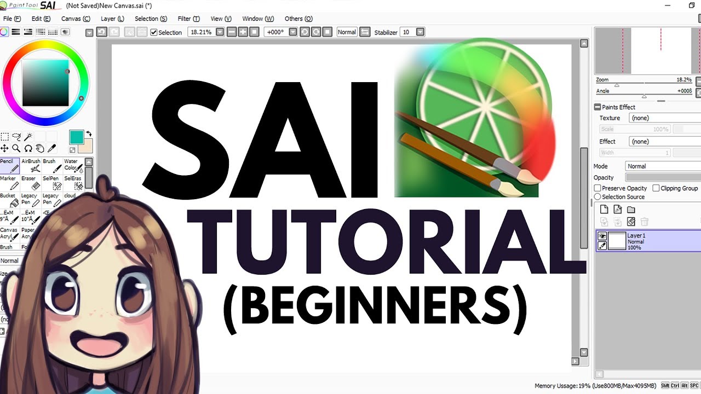
Task: Select the rectangular selection tool
Action: click(4, 137)
